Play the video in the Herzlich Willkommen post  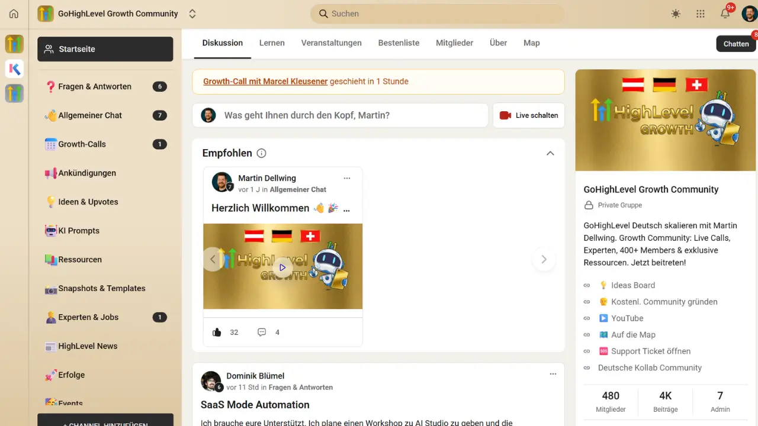(282, 267)
